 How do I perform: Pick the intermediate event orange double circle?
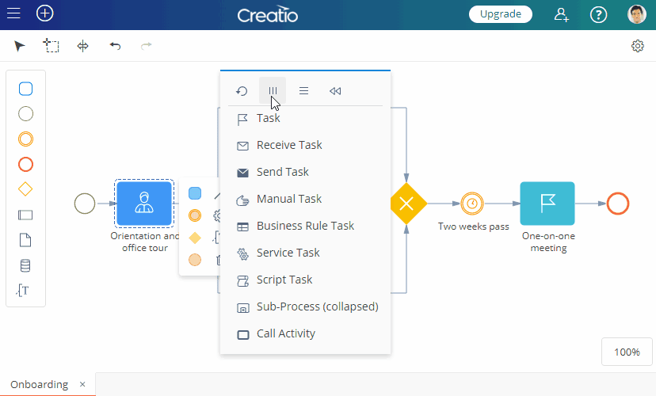point(25,139)
